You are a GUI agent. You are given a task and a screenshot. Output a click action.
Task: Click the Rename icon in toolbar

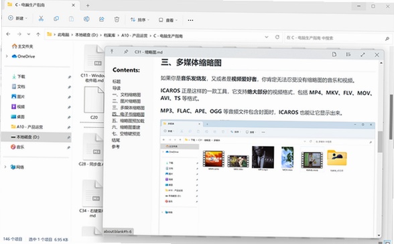click(86, 19)
